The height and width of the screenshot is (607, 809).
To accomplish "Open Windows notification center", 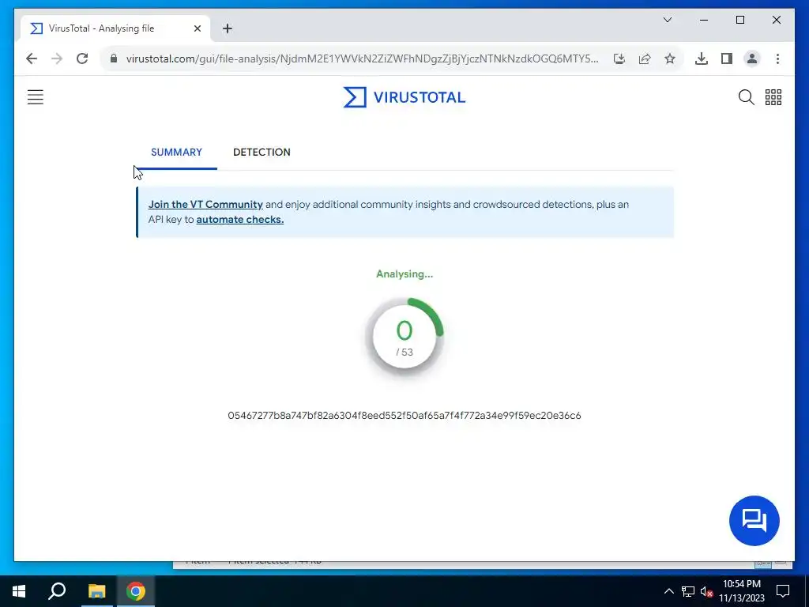I will coord(783,591).
